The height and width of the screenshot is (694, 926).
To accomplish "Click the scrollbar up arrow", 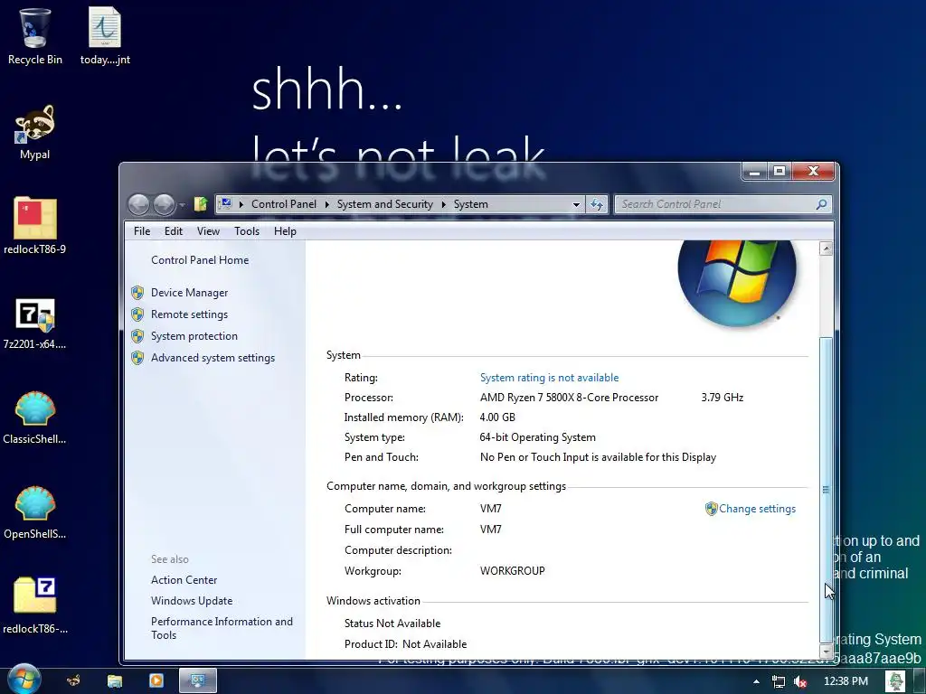I will 827,249.
